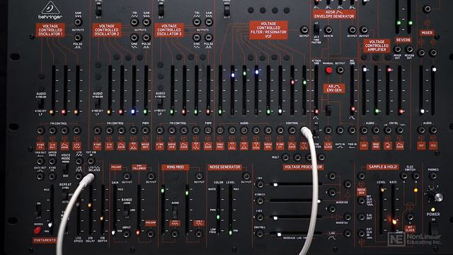Click the Mixer Out jack
The width and height of the screenshot is (453, 255).
[x=397, y=49]
